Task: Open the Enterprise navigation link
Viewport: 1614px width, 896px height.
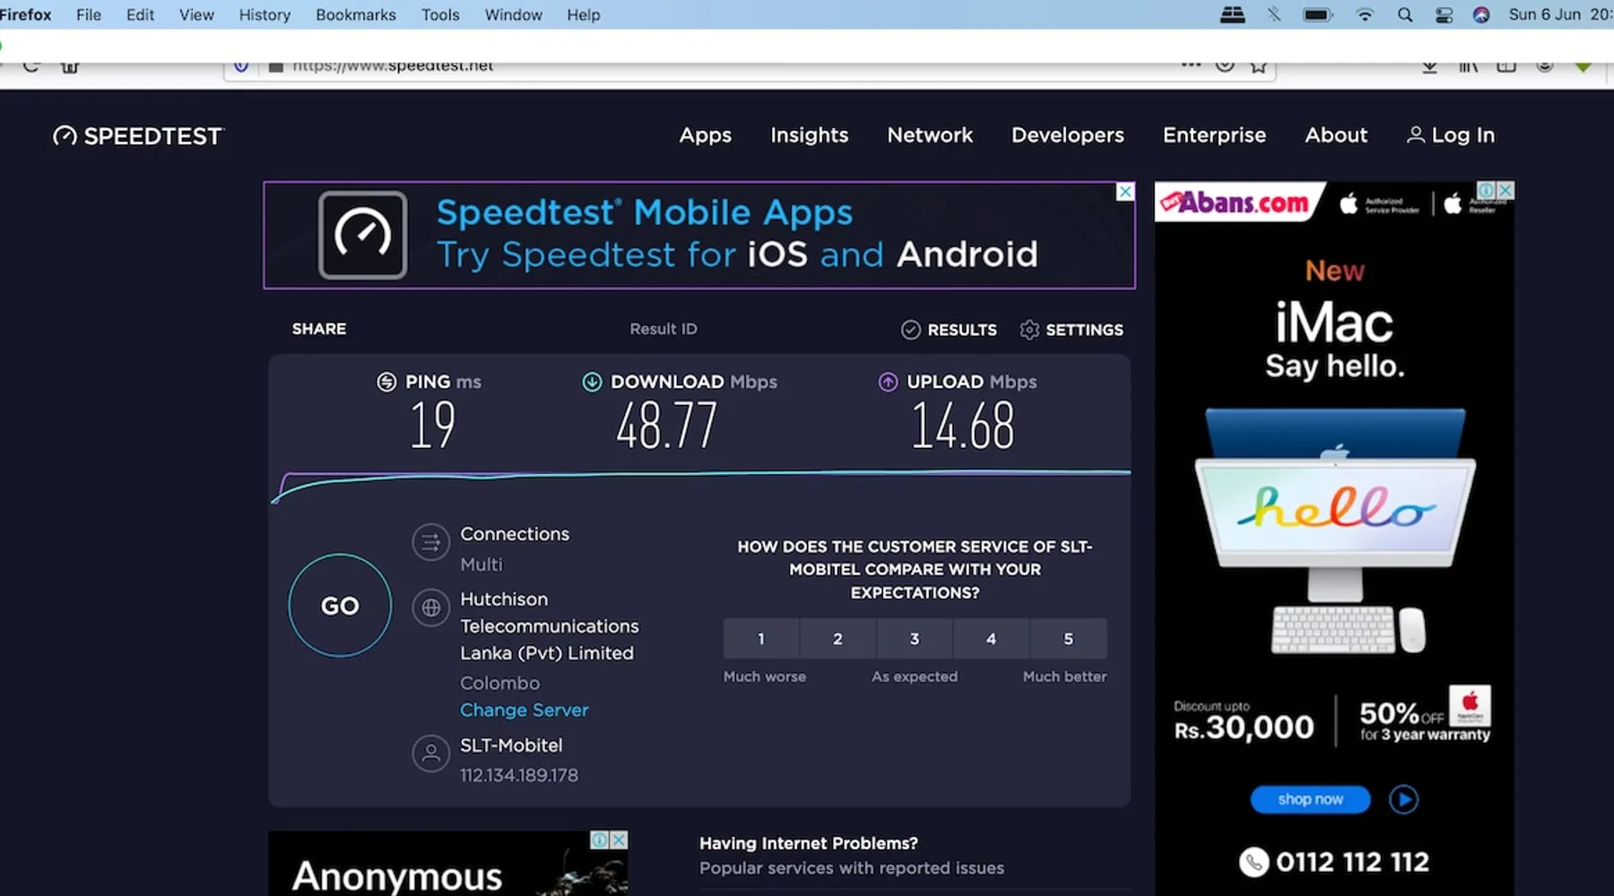Action: pos(1214,135)
